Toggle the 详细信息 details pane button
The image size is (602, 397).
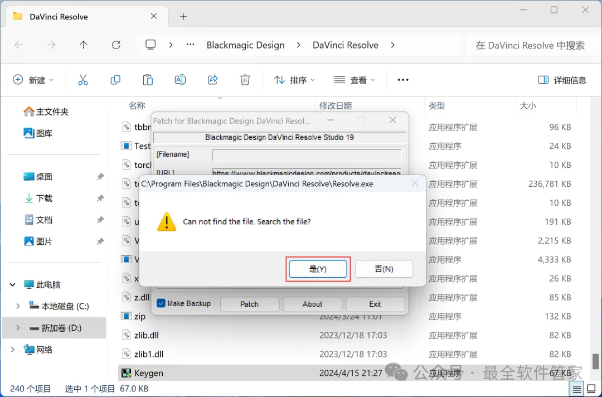(x=562, y=80)
